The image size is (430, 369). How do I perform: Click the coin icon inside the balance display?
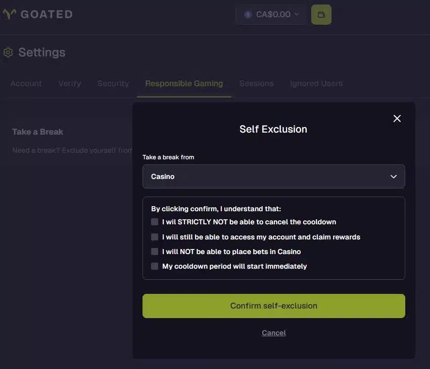coord(247,15)
